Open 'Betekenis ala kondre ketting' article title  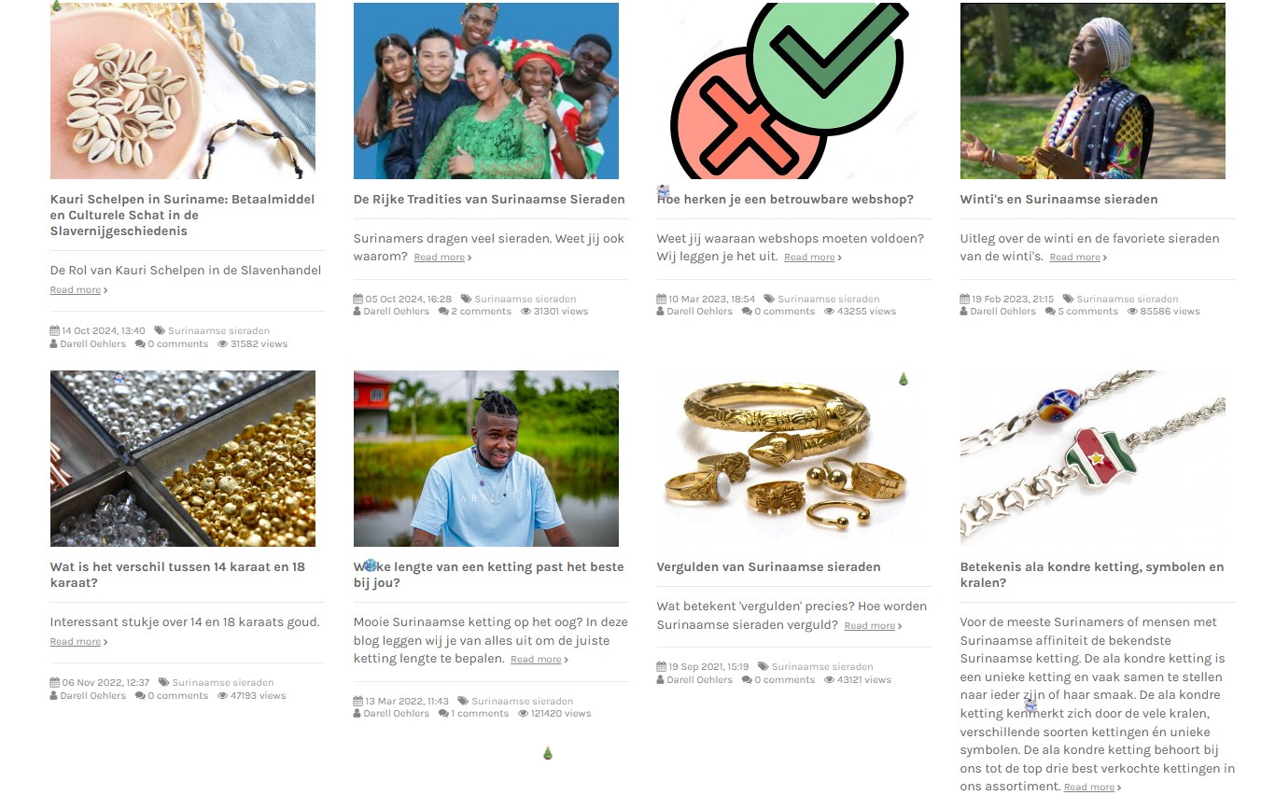pyautogui.click(x=1091, y=575)
